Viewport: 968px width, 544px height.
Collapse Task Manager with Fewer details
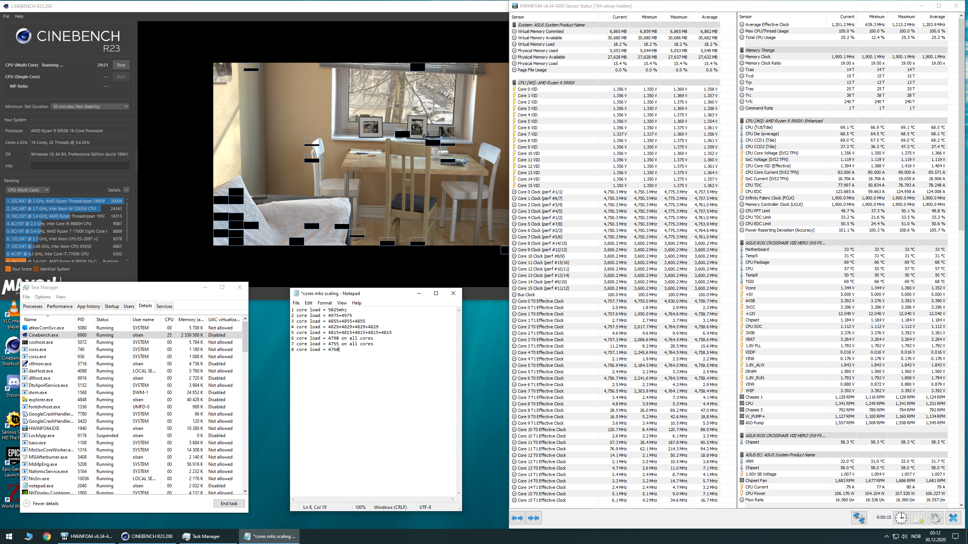point(41,503)
